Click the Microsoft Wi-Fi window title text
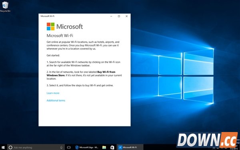The width and height of the screenshot is (240, 150). coord(48,16)
